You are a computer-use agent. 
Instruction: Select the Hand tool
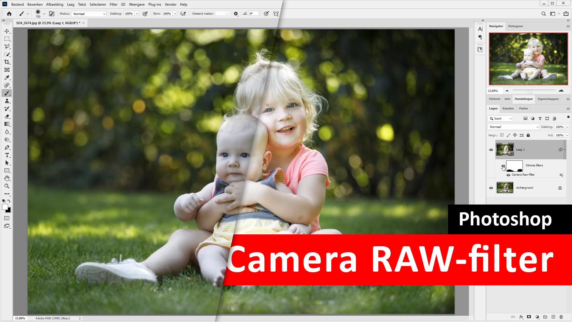click(x=7, y=178)
